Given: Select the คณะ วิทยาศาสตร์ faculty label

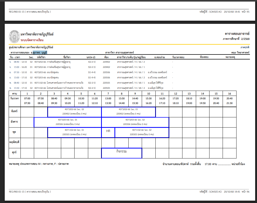Looking at the screenshot, I should [x=240, y=52].
